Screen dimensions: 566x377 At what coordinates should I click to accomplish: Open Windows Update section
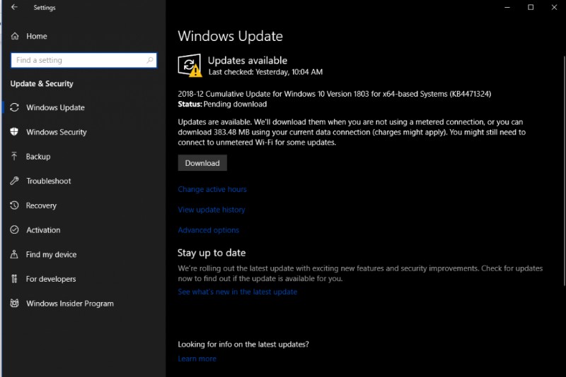(56, 107)
